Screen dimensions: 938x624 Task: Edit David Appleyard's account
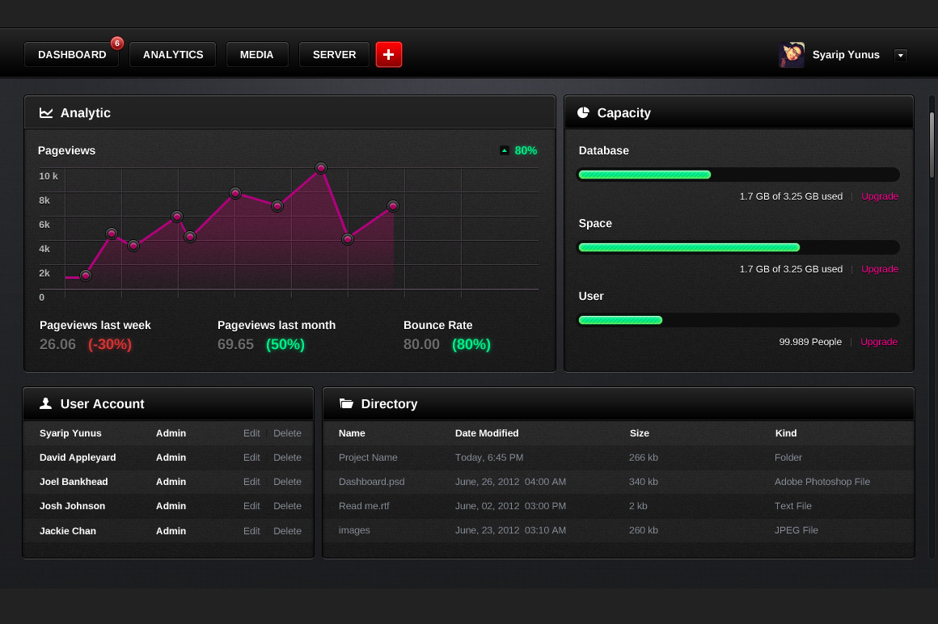click(251, 457)
